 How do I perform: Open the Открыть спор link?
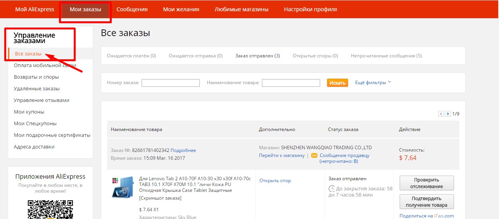275,181
